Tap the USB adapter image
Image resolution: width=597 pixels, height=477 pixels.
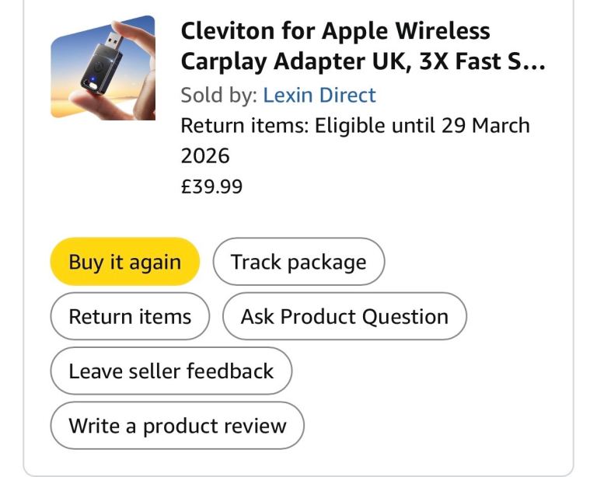tap(103, 68)
